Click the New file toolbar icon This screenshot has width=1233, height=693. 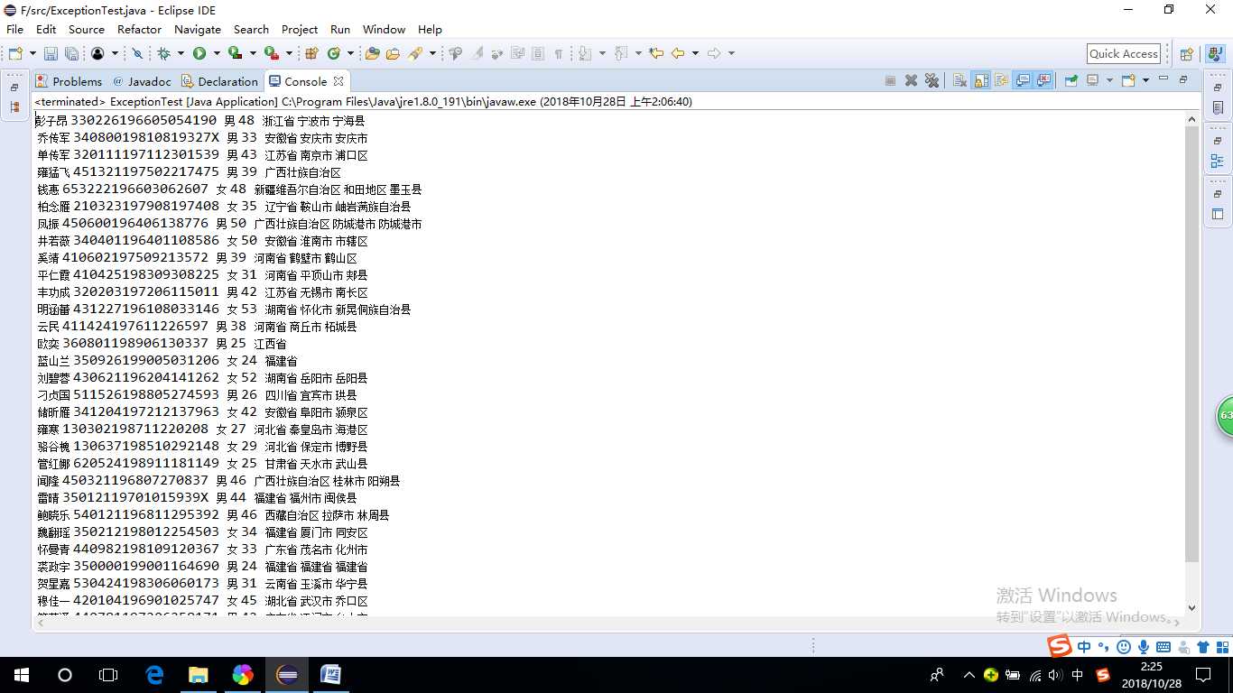click(x=15, y=53)
